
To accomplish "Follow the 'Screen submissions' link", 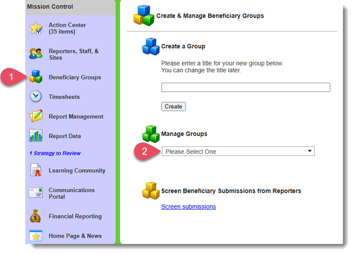I will coord(188,206).
